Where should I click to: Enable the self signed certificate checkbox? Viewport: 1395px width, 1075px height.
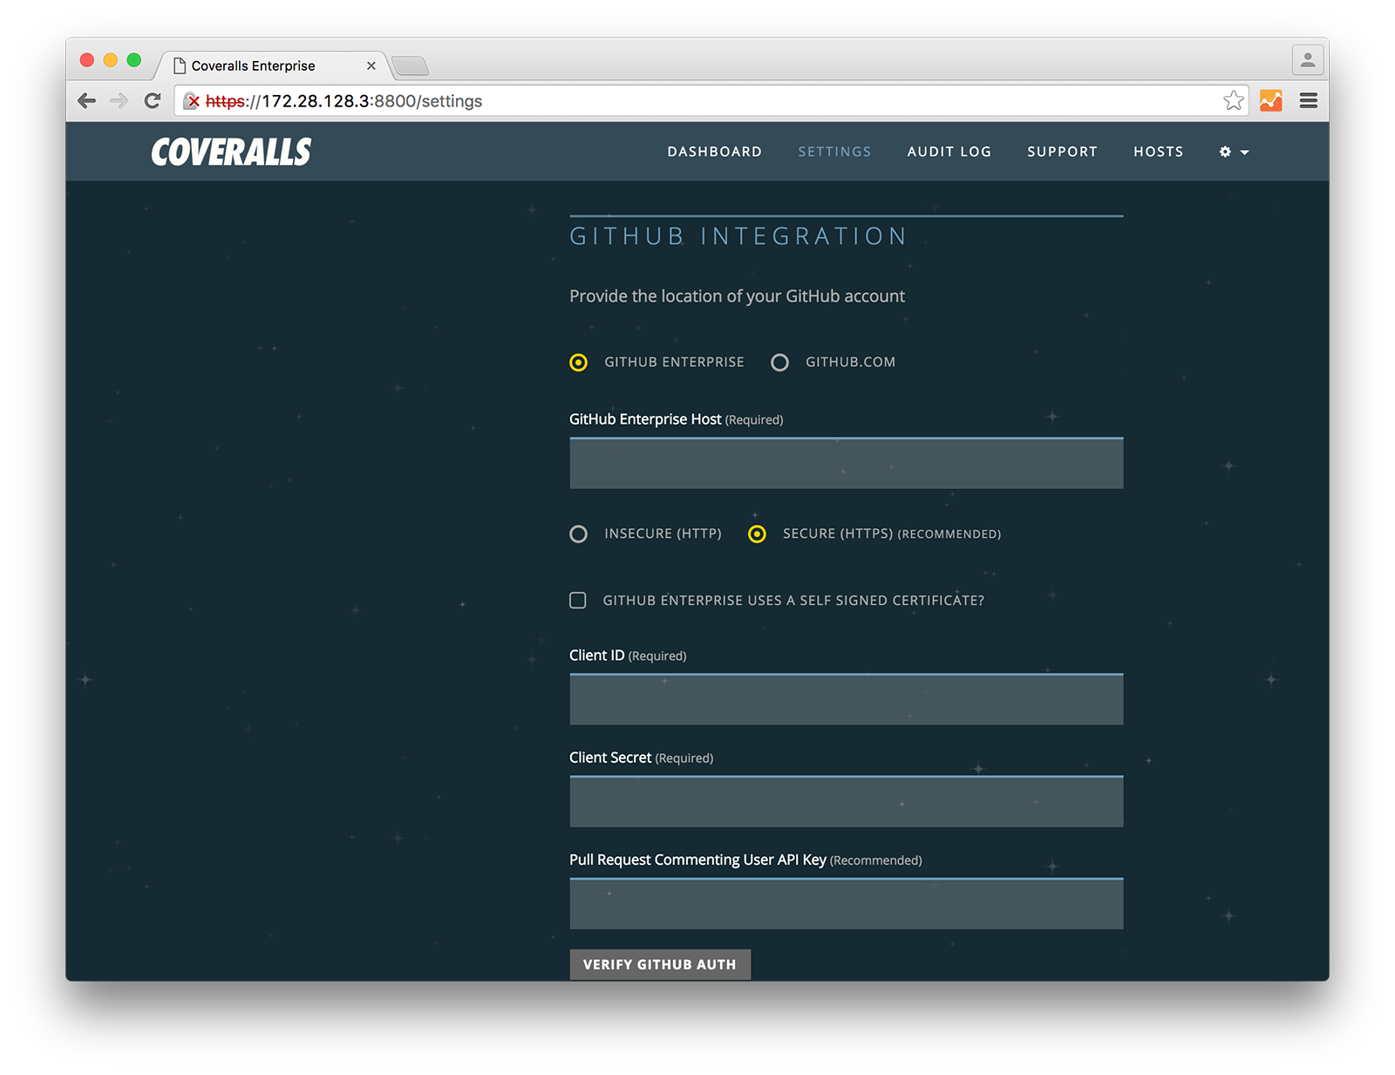(x=578, y=600)
